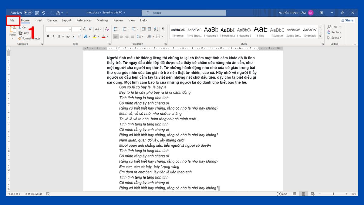The width and height of the screenshot is (364, 205).
Task: Apply the Subtitle style
Action: (x=277, y=32)
